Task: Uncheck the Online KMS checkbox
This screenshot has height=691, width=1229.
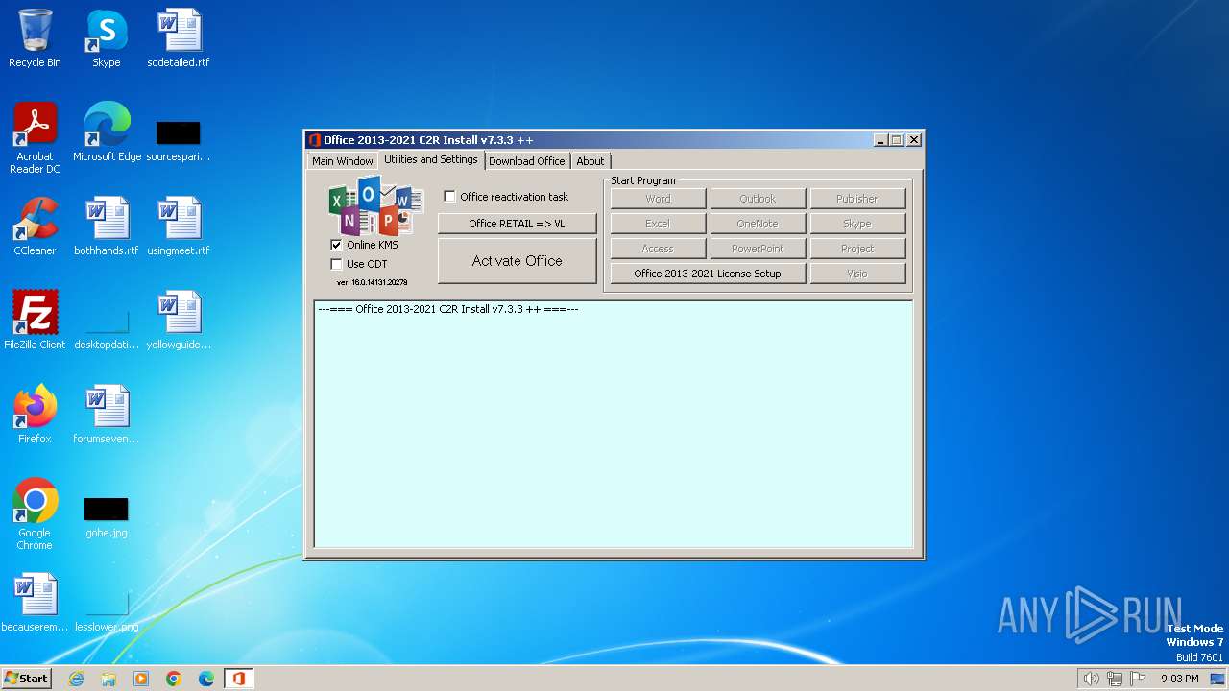Action: pyautogui.click(x=336, y=245)
